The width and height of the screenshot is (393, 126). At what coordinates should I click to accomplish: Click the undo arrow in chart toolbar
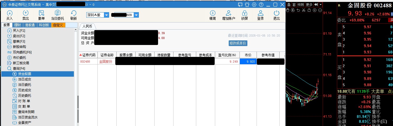tap(298, 10)
